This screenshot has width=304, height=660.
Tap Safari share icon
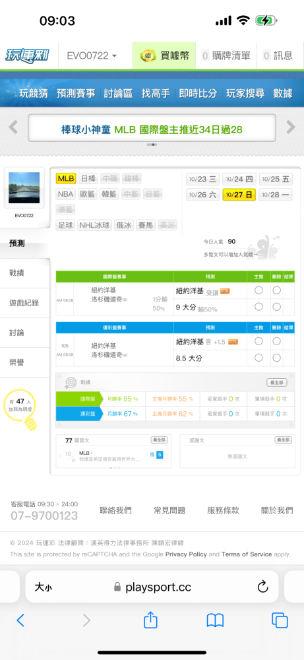pyautogui.click(x=150, y=620)
